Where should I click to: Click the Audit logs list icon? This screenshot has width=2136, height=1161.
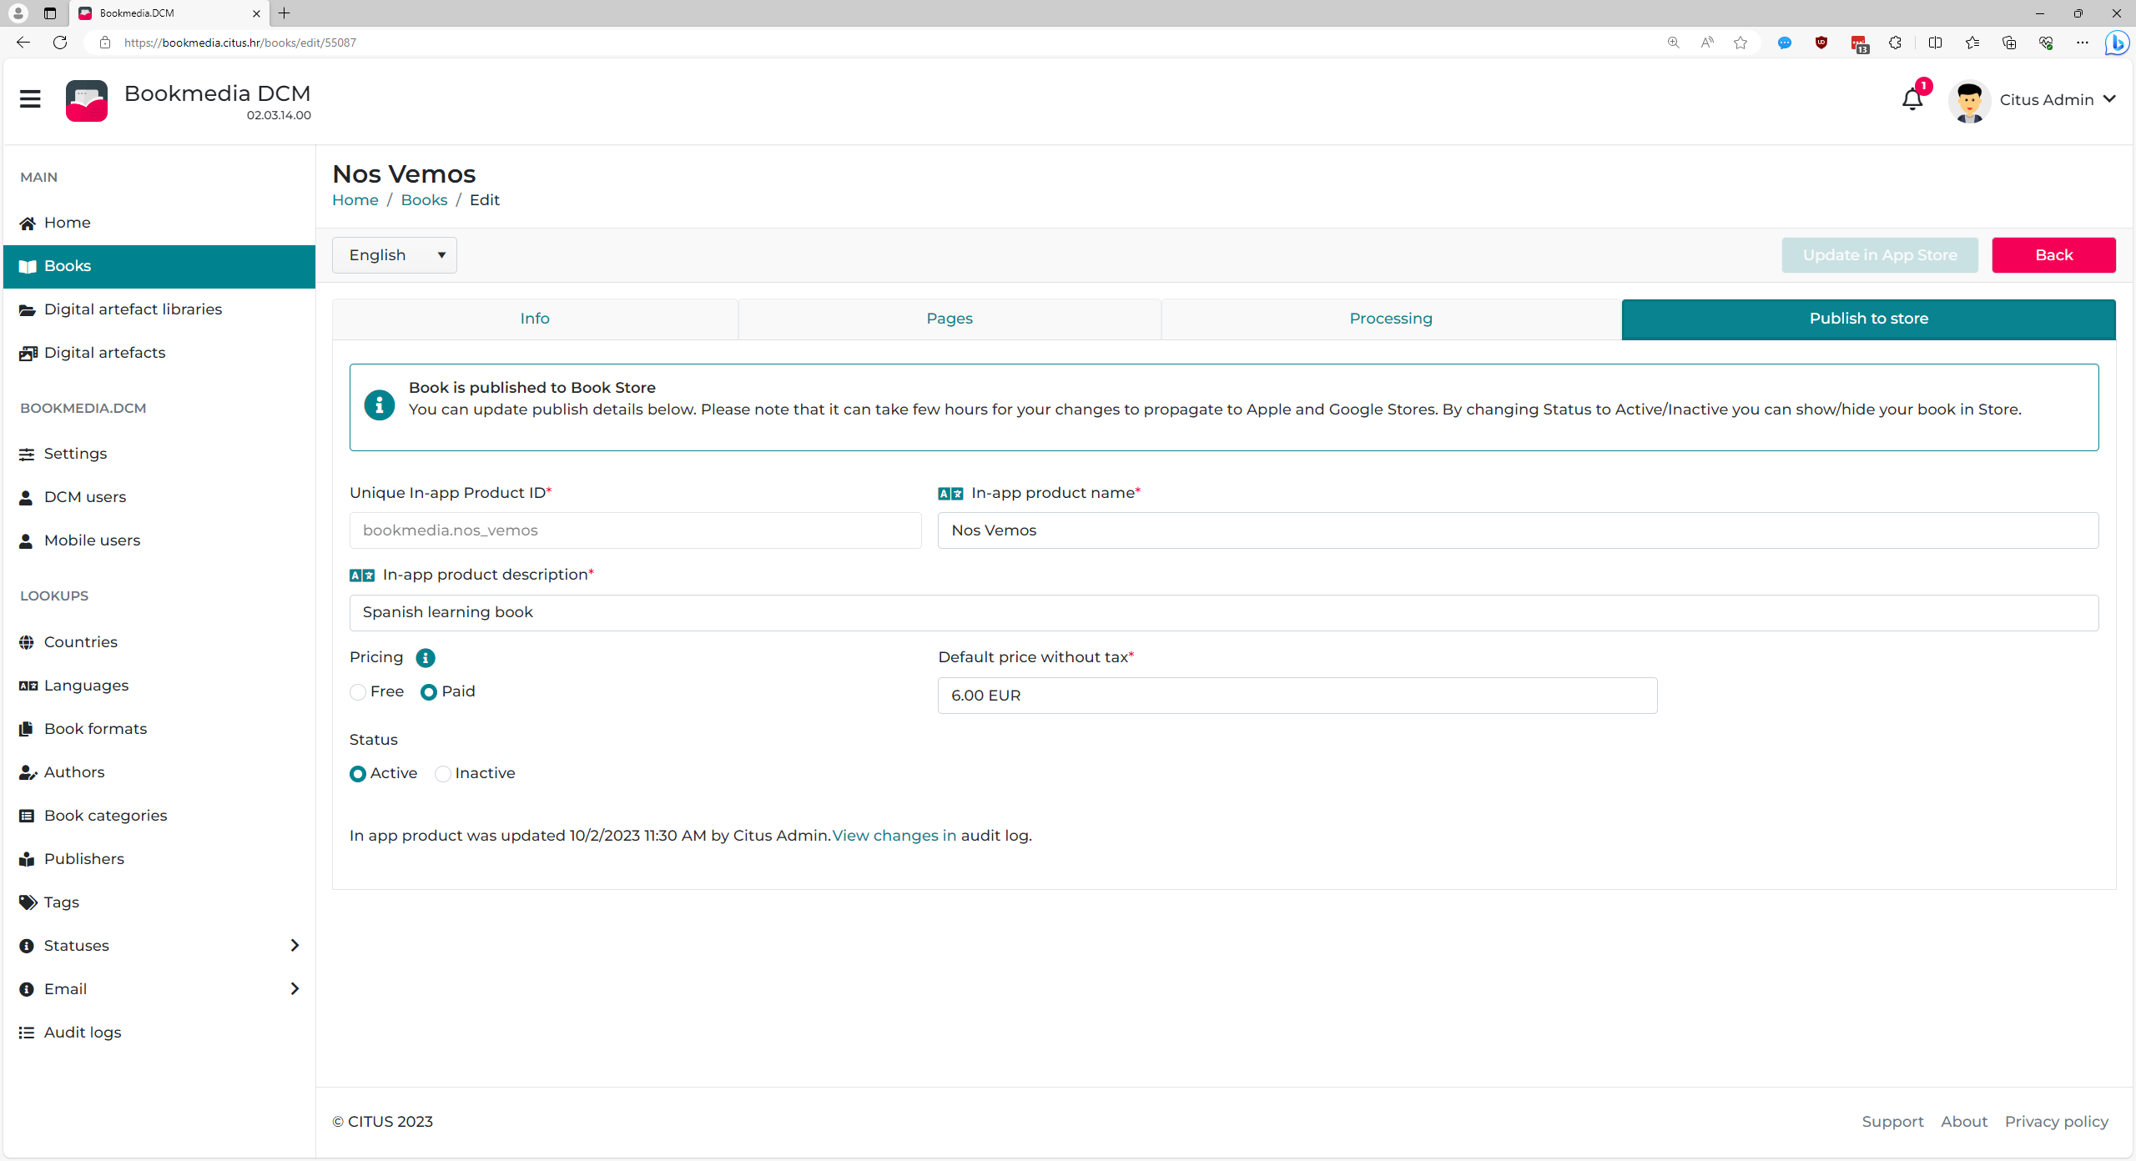28,1033
